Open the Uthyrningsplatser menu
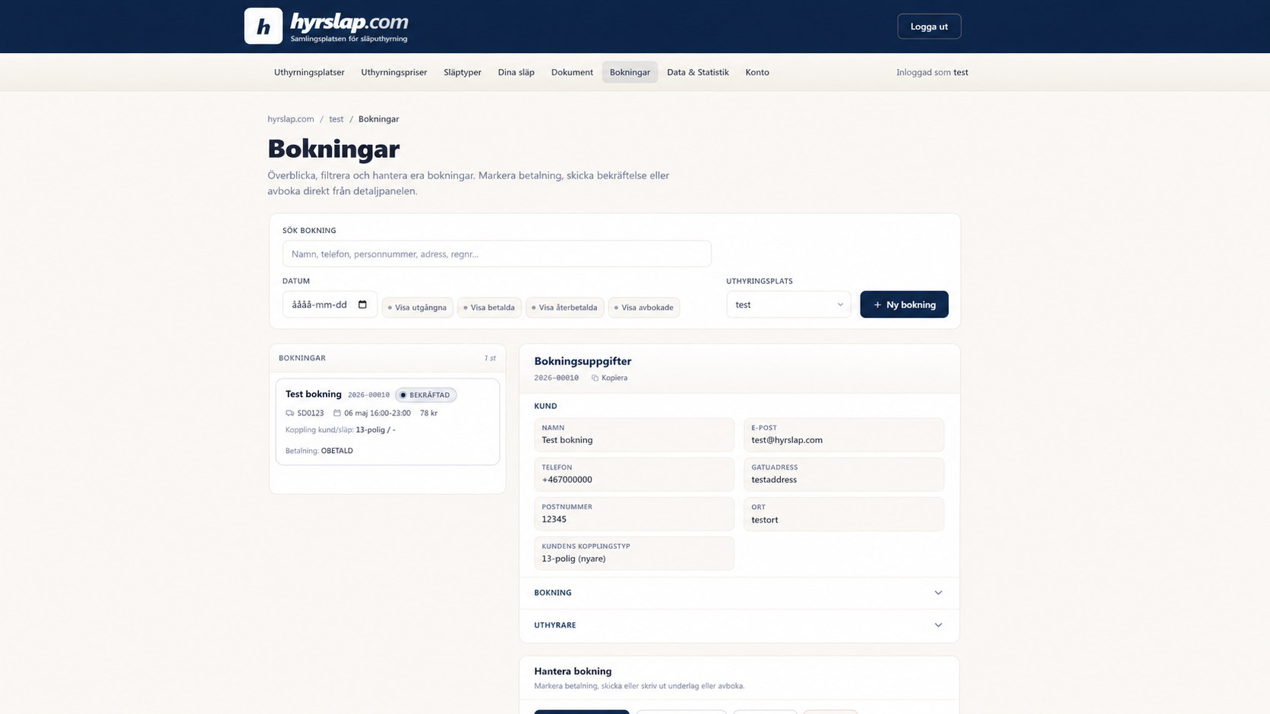Screen dimensions: 1270x714 coord(309,72)
